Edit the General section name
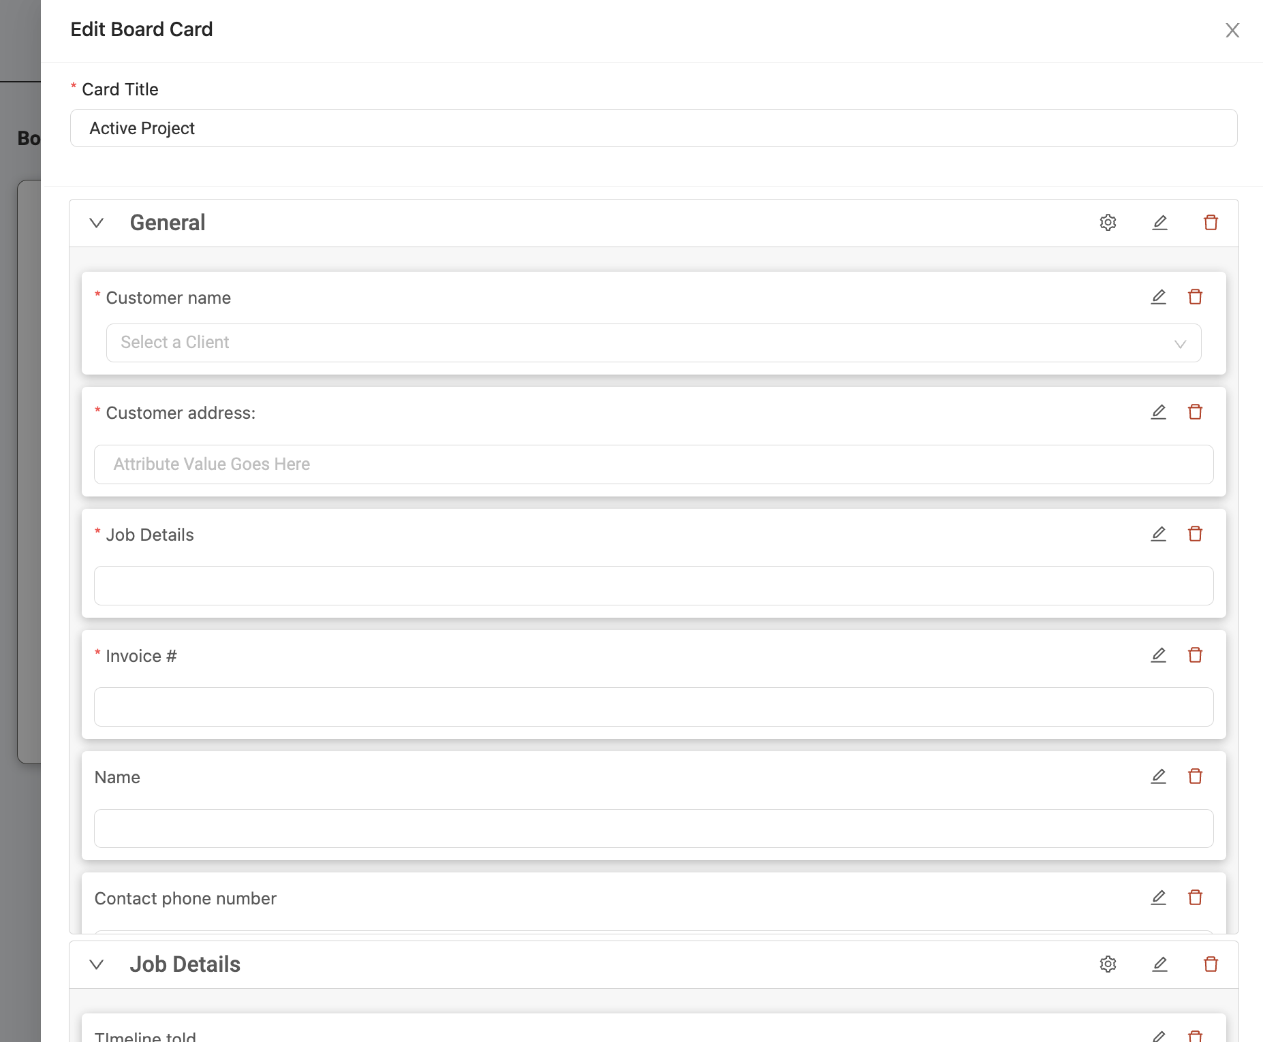Viewport: 1263px width, 1042px height. pyautogui.click(x=1159, y=223)
